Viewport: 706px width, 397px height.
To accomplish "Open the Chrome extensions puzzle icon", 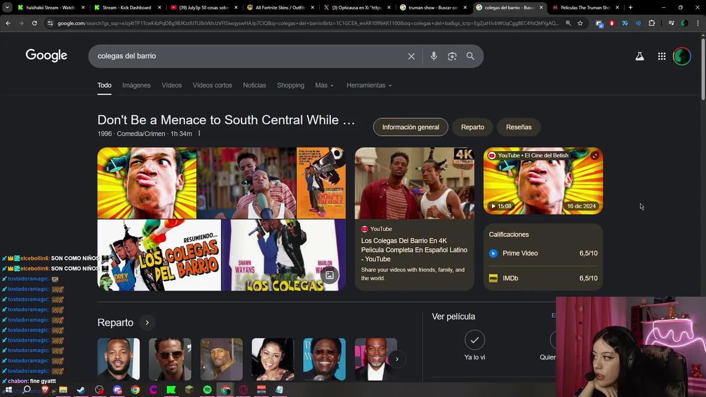I will (652, 23).
